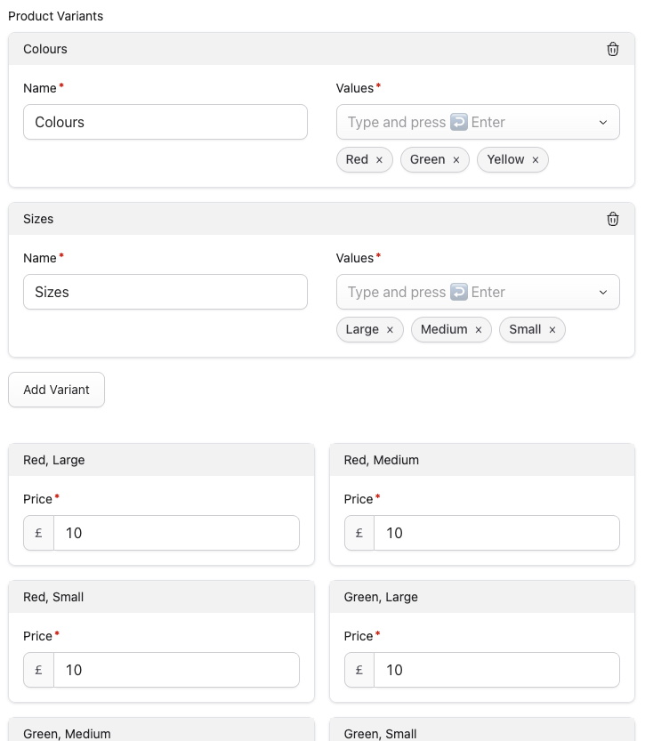The width and height of the screenshot is (645, 741).
Task: Remove the Red colour tag
Action: point(379,160)
